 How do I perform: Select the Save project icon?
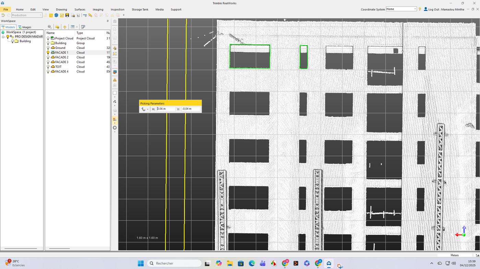(67, 15)
